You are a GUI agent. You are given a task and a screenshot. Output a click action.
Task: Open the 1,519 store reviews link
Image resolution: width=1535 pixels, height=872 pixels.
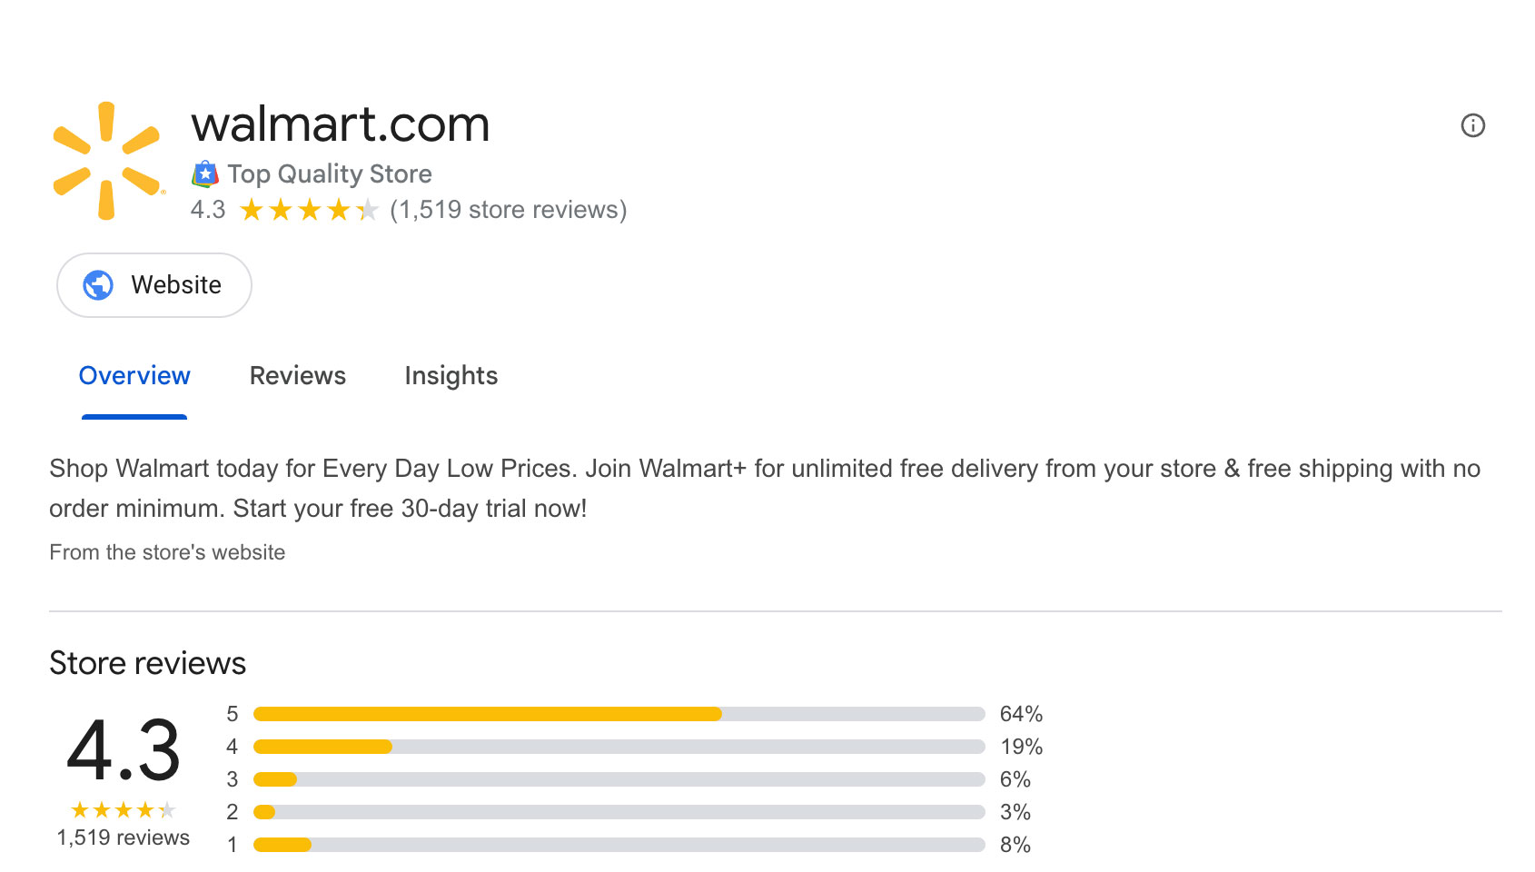pos(507,209)
